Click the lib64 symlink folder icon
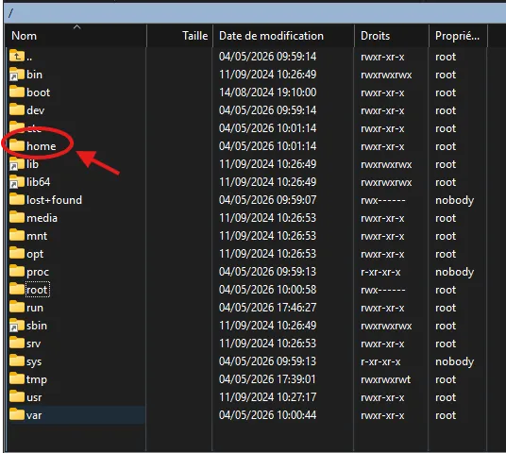Screen dimensions: 506x453 (17, 182)
